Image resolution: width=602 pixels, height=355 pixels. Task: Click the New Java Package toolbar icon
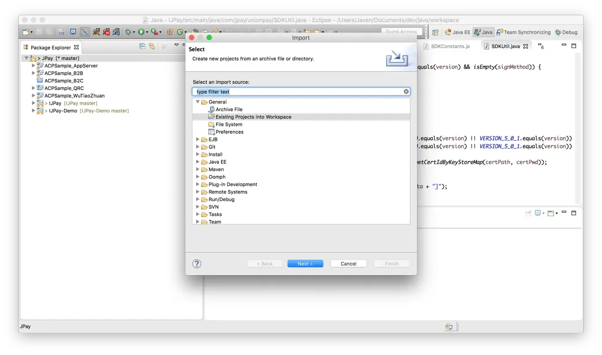click(170, 32)
